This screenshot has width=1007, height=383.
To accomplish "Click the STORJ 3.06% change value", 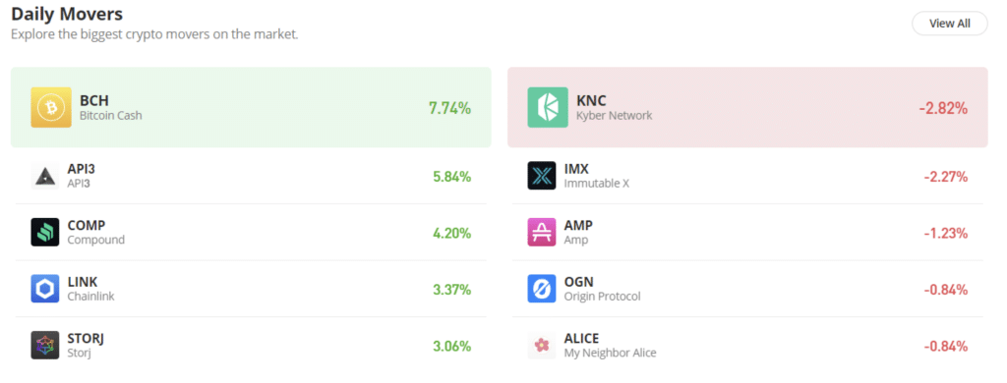I will pyautogui.click(x=451, y=347).
